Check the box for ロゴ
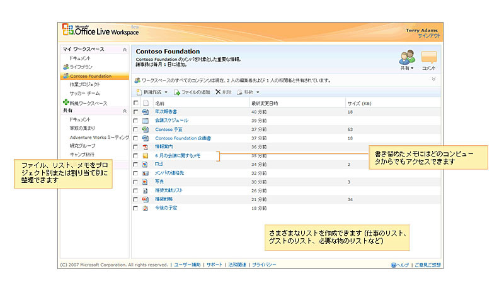This screenshot has width=504, height=291. tap(135, 164)
